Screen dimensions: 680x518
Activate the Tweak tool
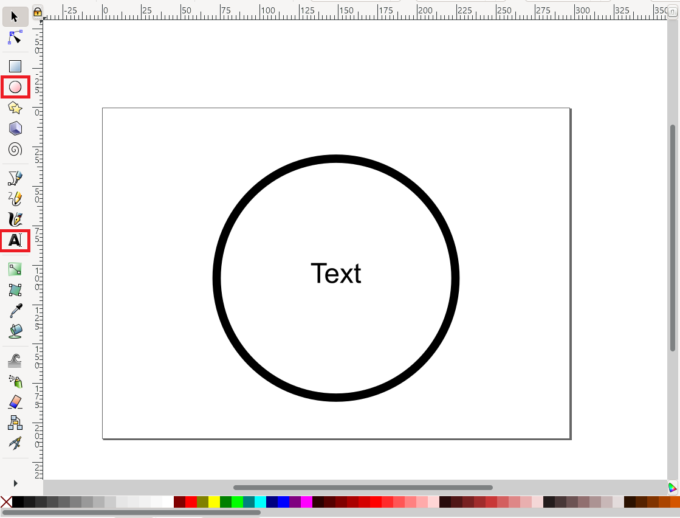point(15,359)
